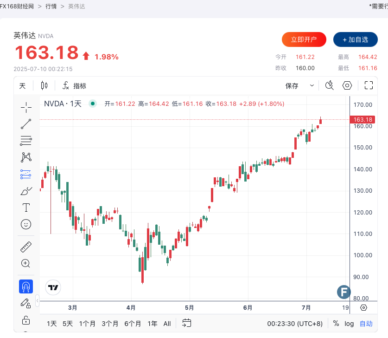Click the 昨收 160.00 value
The width and height of the screenshot is (388, 338).
coord(305,68)
